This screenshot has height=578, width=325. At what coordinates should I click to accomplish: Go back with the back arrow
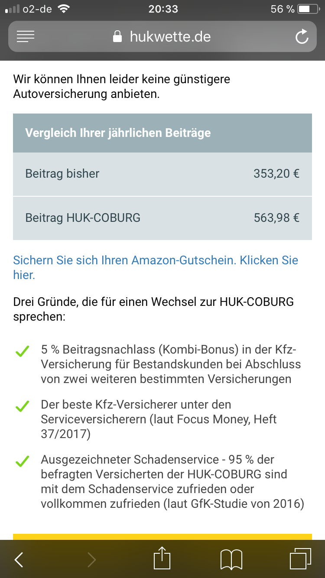tap(19, 559)
